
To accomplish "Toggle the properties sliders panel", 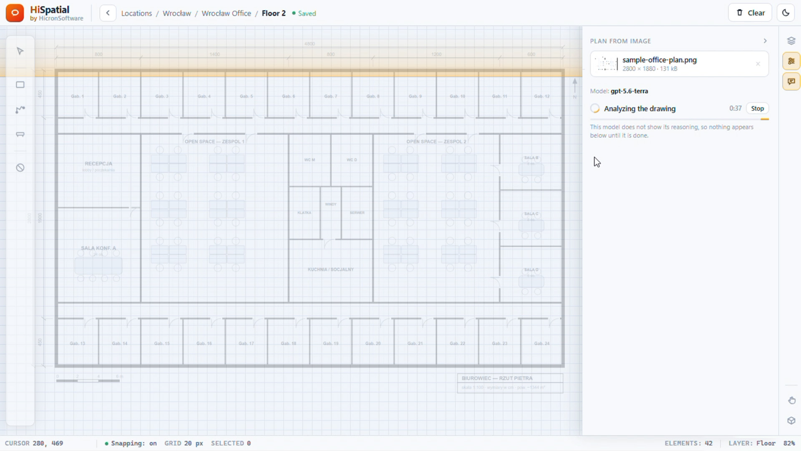I will [x=791, y=61].
